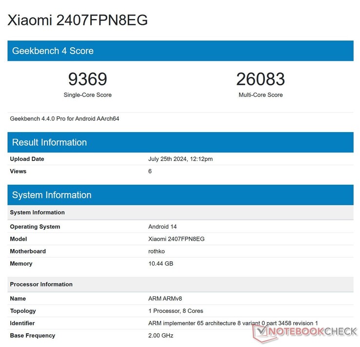Click the Model label

[19, 239]
